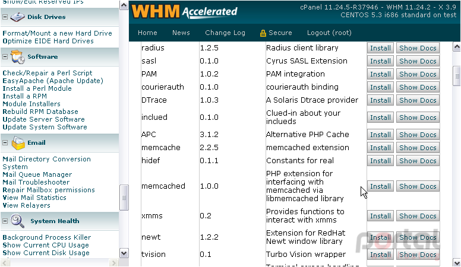Install the xmms module
Screen dimensions: 461x267
click(x=380, y=216)
